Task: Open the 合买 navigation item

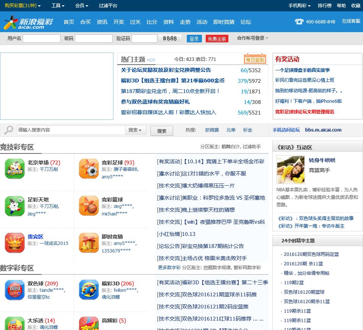Action: 85,22
